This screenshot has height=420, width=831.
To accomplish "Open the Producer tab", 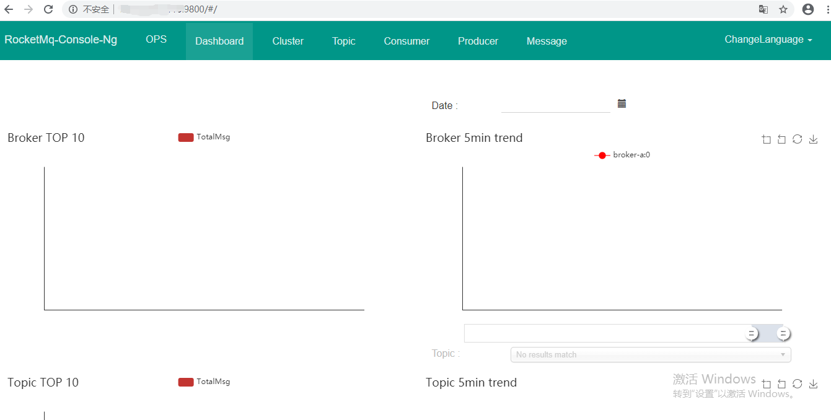I will coord(478,41).
